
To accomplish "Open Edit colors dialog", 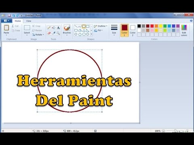I will coord(184,30).
